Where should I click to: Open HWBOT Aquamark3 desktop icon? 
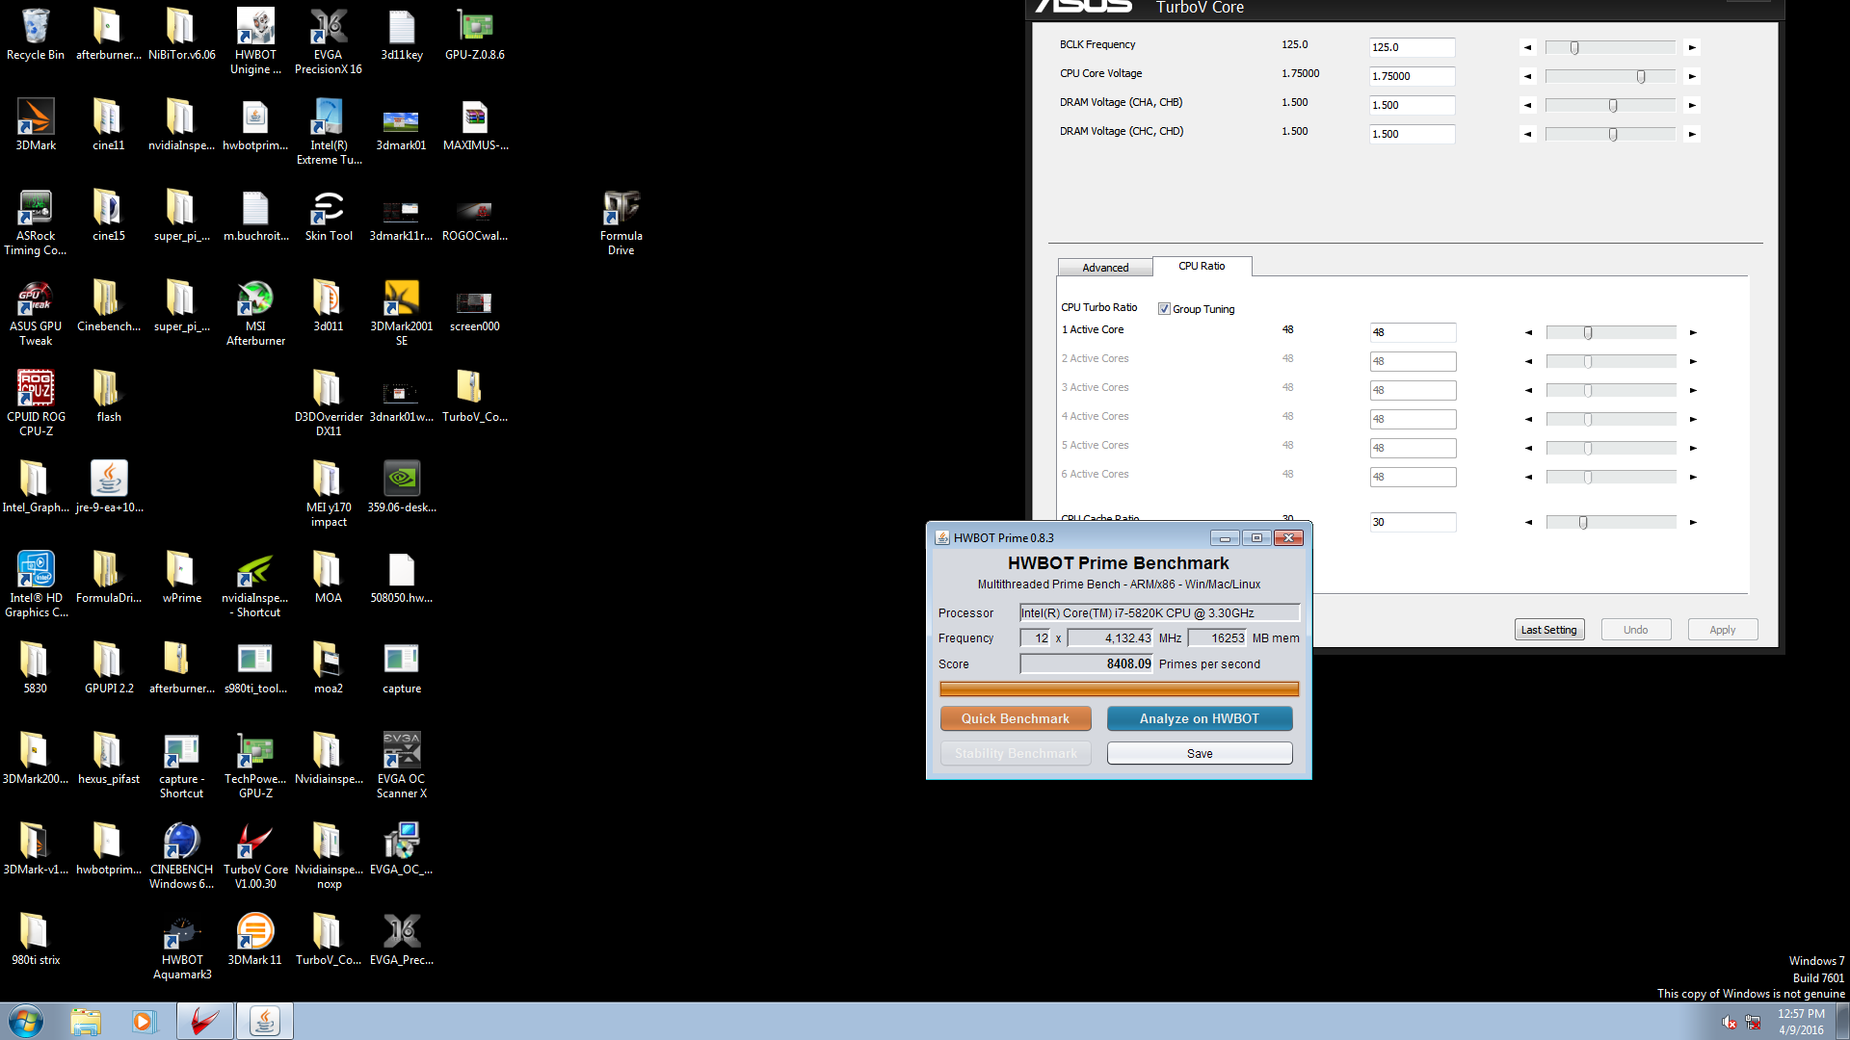point(182,947)
